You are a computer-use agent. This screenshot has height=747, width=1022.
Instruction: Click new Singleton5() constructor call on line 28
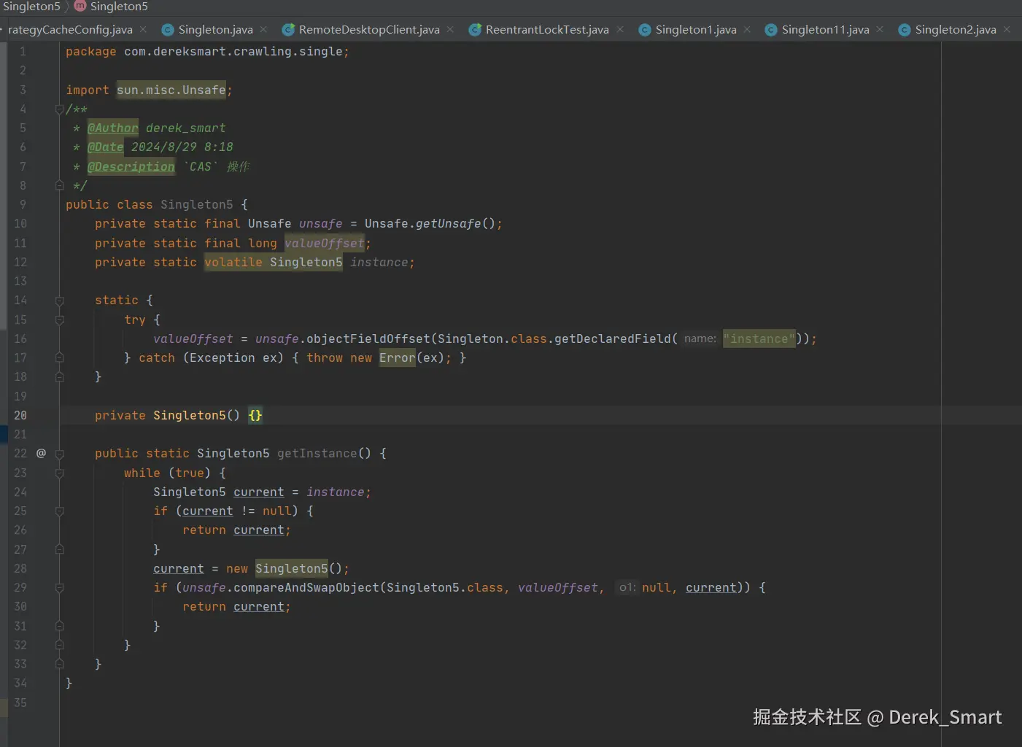pos(284,568)
